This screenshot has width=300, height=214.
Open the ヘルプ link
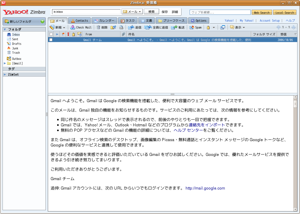pos(290,21)
